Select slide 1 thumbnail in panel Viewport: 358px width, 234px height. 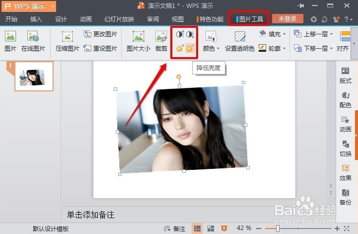point(34,77)
